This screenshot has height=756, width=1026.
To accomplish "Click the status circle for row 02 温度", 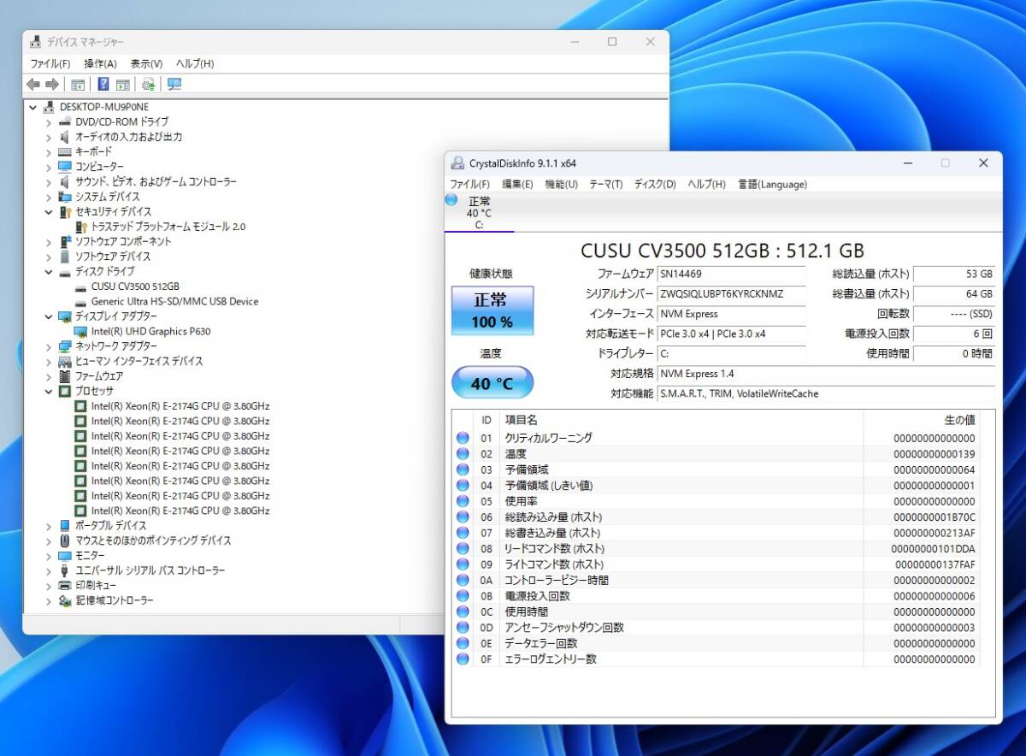I will coord(463,454).
